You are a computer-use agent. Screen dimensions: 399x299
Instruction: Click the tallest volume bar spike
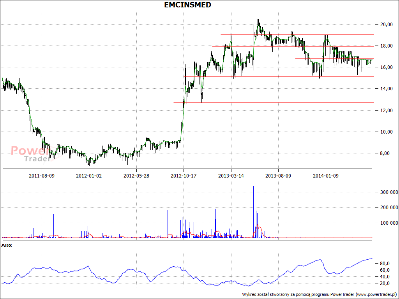coord(253,212)
